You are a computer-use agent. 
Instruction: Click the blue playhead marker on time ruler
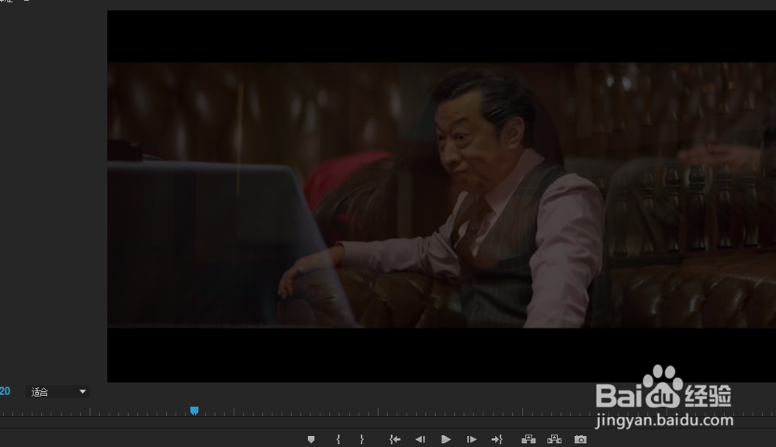[195, 411]
